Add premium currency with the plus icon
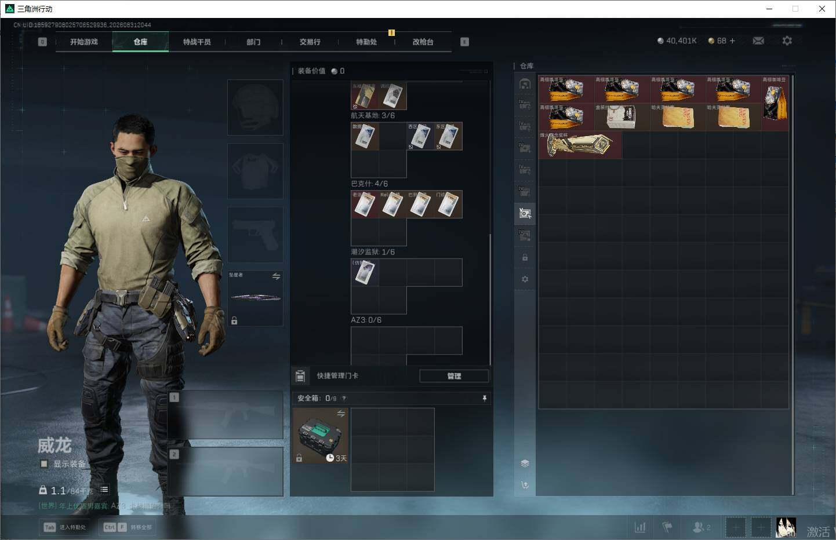Viewport: 836px width, 540px height. [x=732, y=41]
